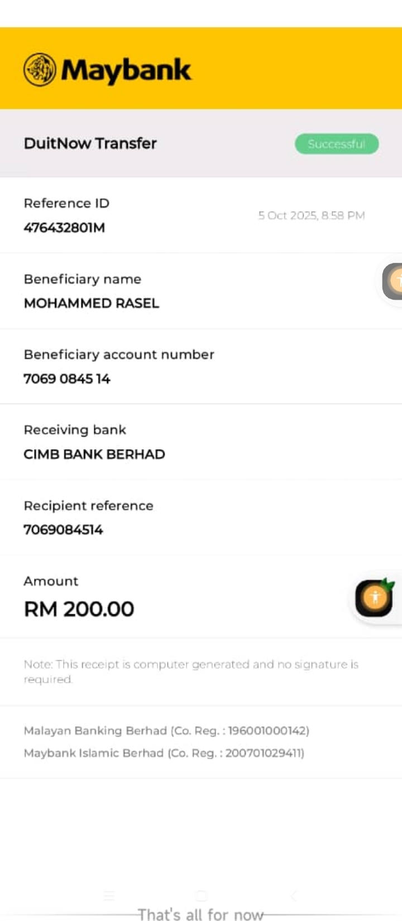Tap the half-hidden gray accessibility icon at screen edge

pyautogui.click(x=393, y=281)
